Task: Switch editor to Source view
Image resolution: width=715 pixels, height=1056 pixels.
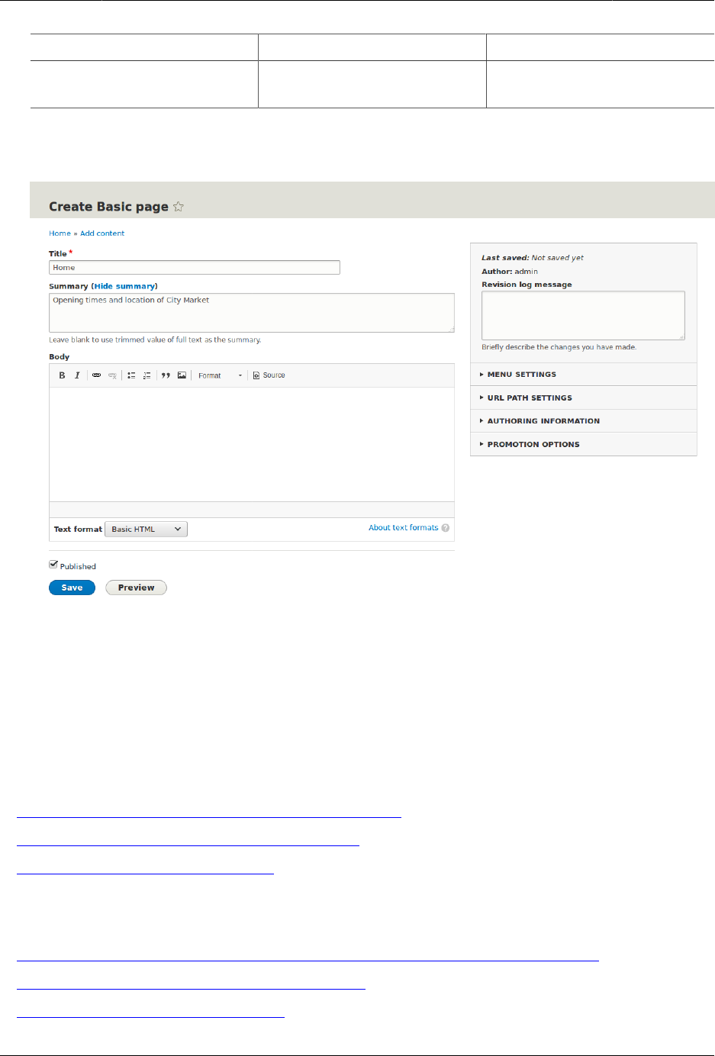Action: tap(269, 375)
